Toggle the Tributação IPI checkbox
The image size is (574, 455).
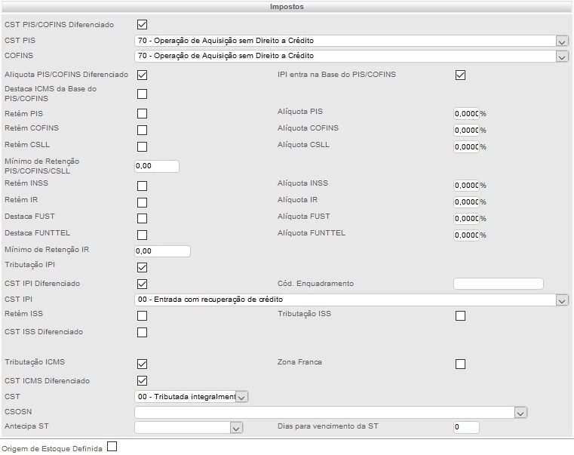click(142, 267)
